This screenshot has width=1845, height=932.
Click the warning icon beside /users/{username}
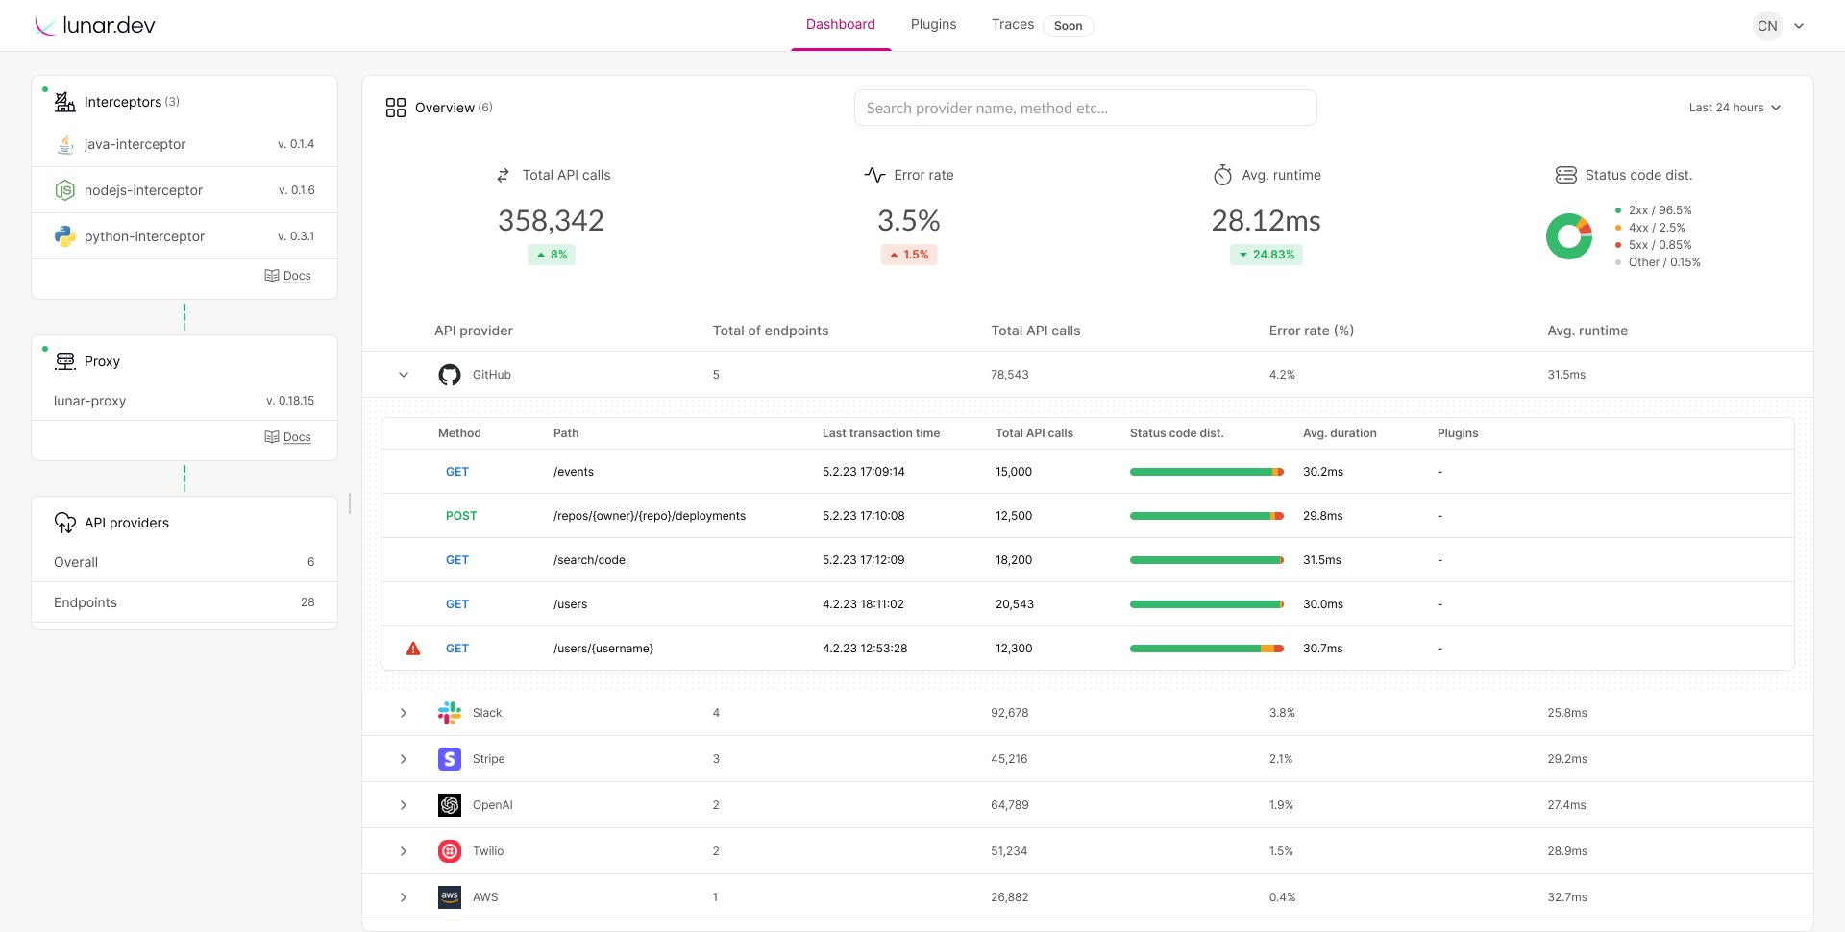413,649
